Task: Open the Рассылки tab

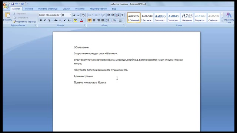Action: (x=80, y=9)
